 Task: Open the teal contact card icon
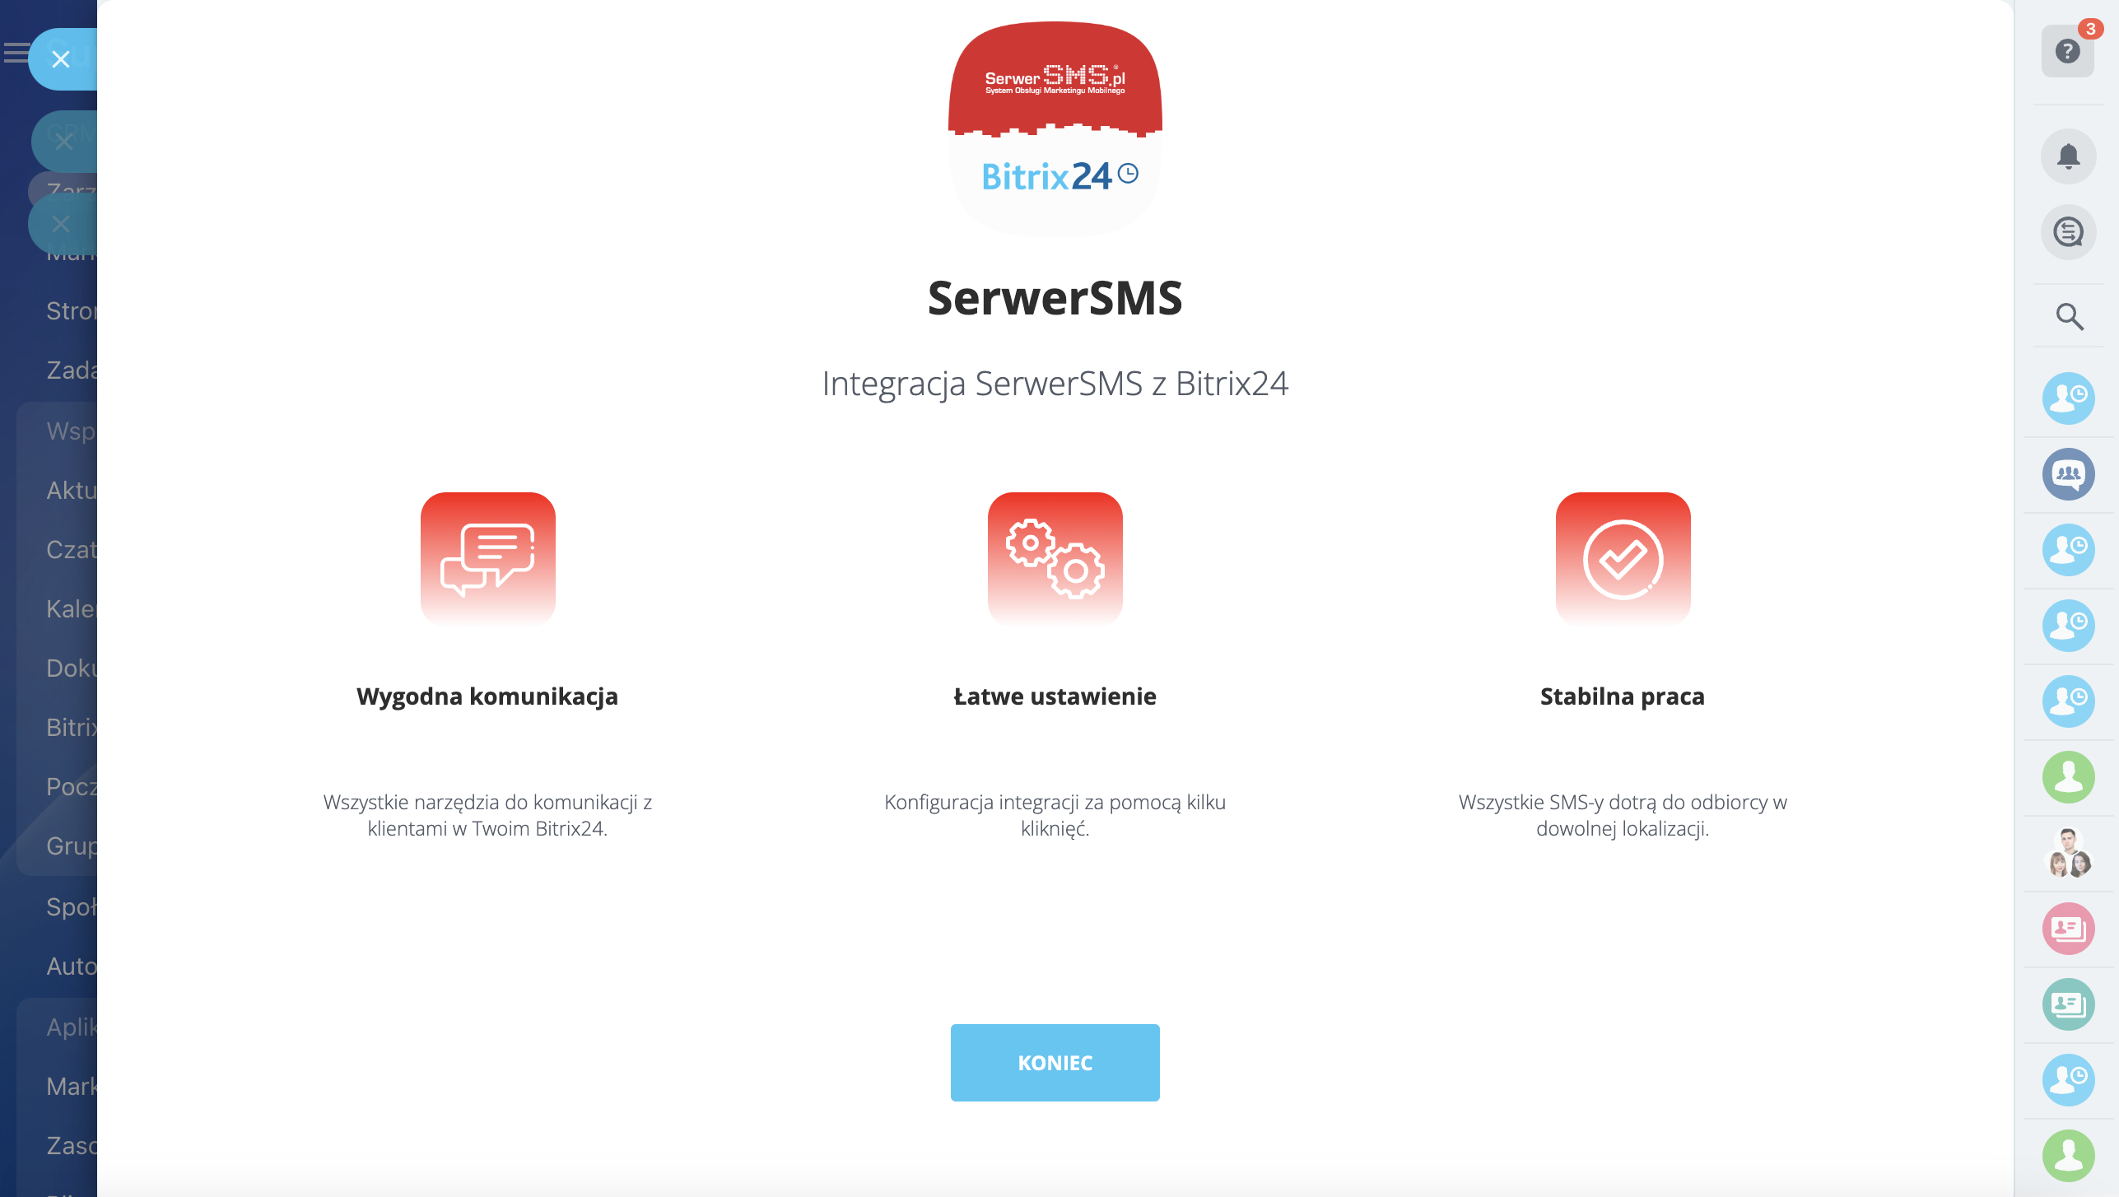[x=2068, y=1004]
